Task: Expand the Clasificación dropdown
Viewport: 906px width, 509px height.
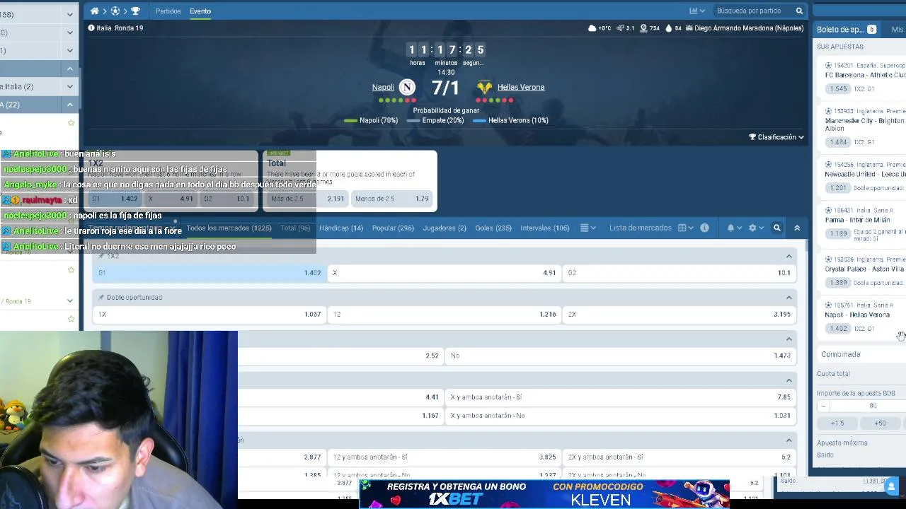Action: click(x=776, y=137)
